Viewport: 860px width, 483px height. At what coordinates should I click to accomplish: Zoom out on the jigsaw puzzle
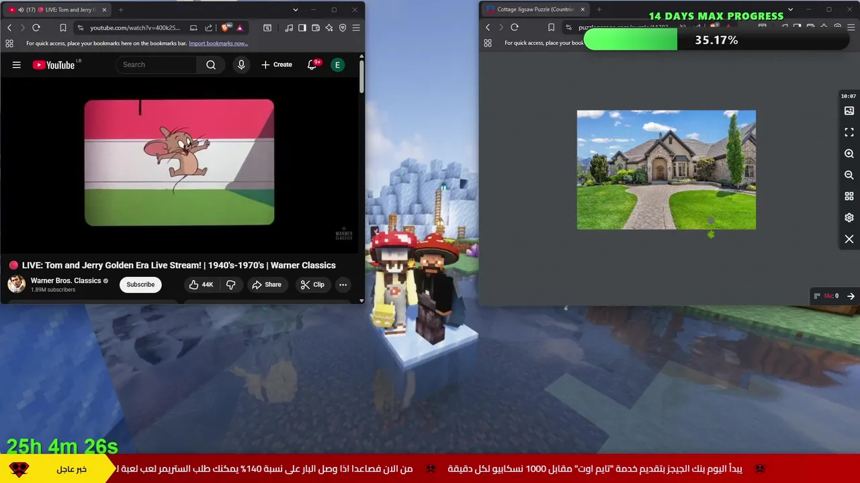(x=849, y=175)
